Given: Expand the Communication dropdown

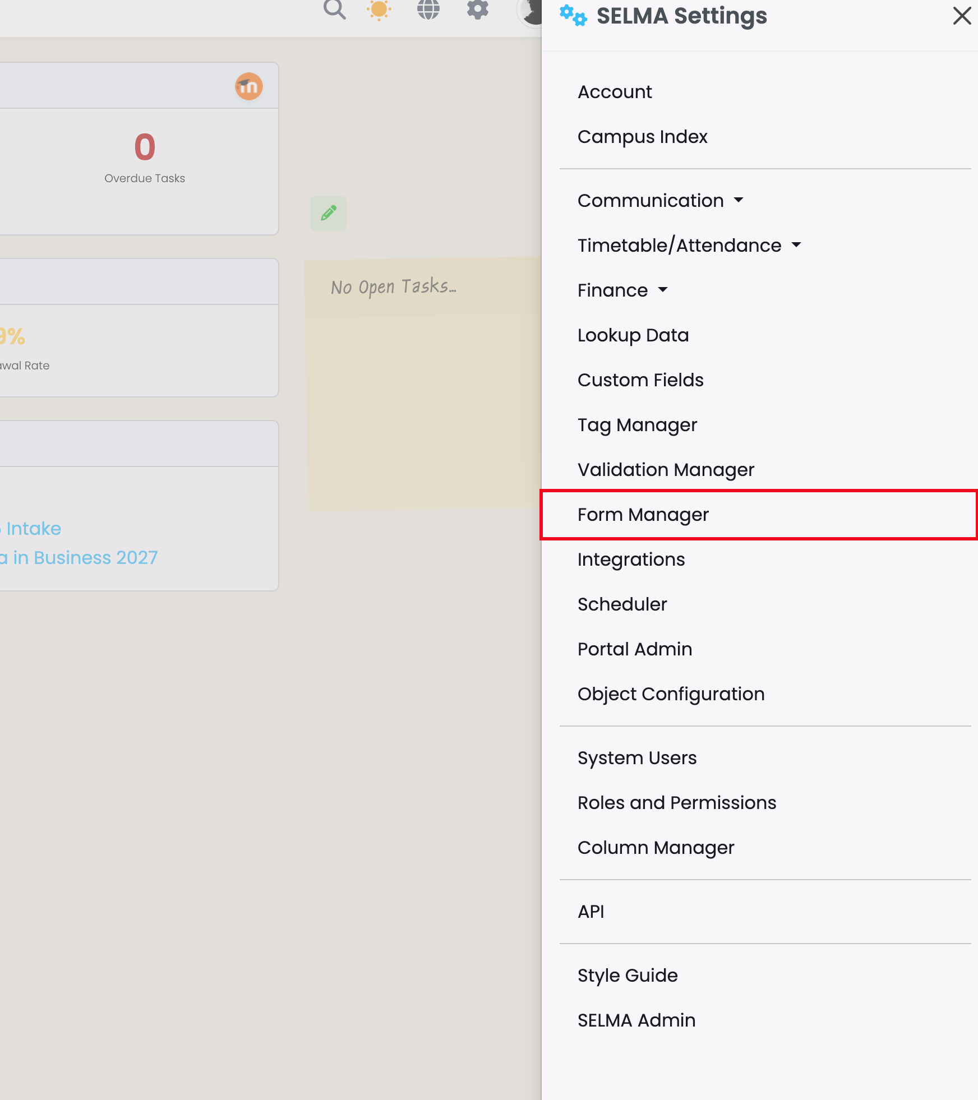Looking at the screenshot, I should [660, 201].
